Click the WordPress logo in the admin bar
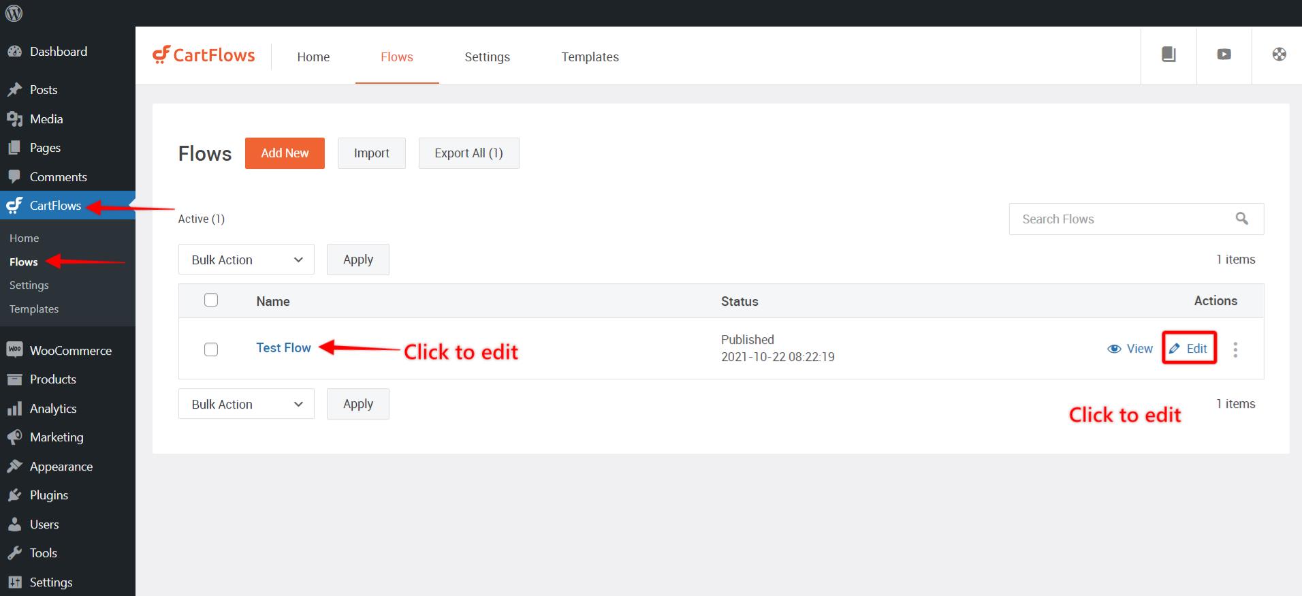 click(x=14, y=13)
